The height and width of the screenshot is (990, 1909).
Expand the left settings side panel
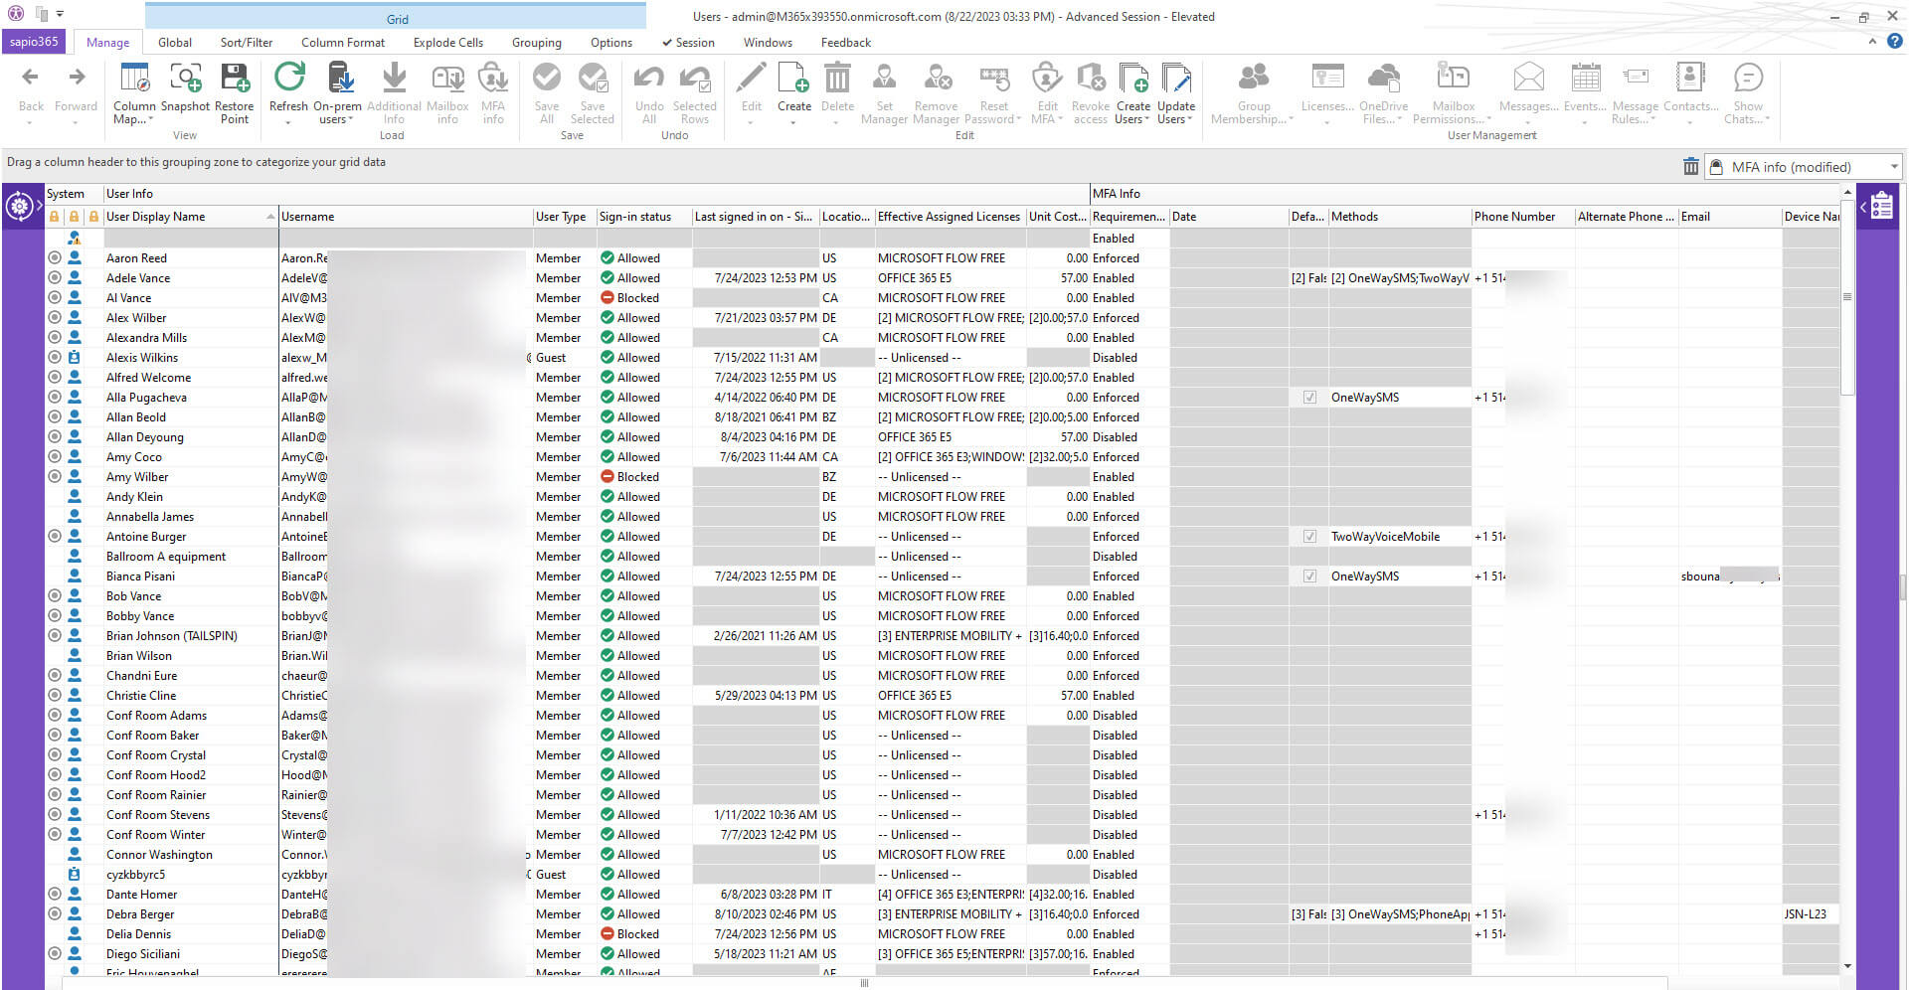coord(39,206)
